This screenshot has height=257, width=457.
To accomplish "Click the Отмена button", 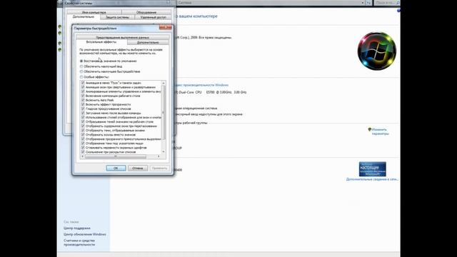I will point(138,168).
